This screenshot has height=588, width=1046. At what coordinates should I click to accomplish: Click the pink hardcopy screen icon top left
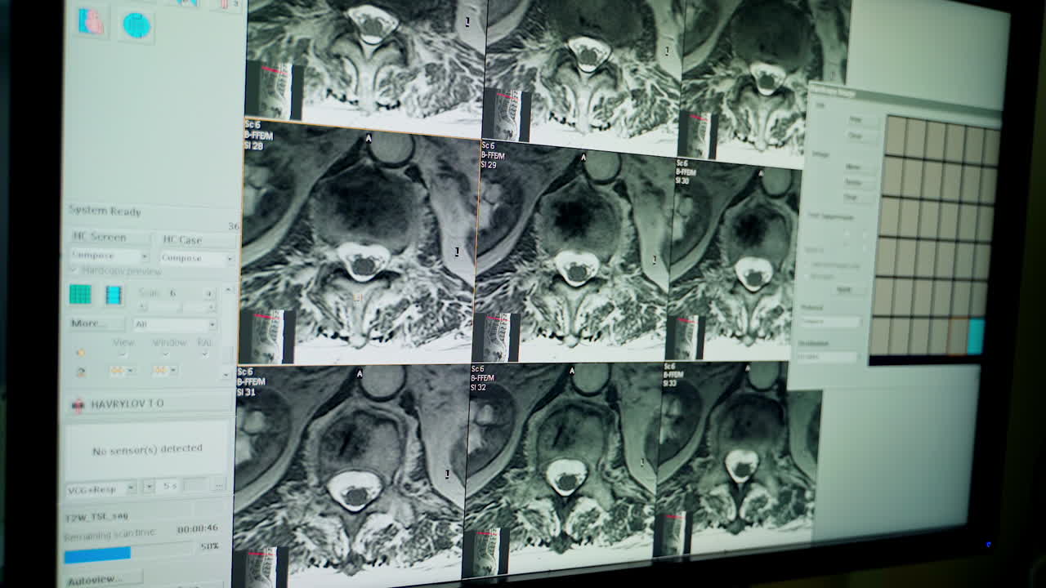tap(88, 21)
